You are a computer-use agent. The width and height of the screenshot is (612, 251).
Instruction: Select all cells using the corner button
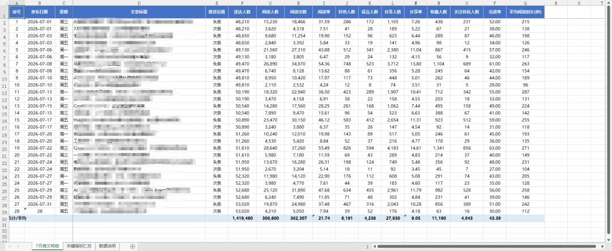(5, 3)
